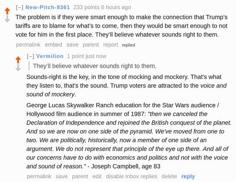This screenshot has height=182, width=236.
Task: Downvote Vermilion's reply comment
Action: (18, 67)
